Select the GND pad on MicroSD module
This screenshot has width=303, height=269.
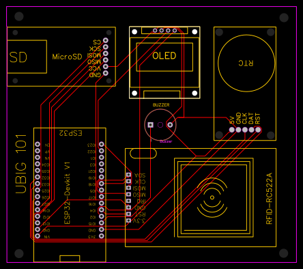[x=106, y=73]
